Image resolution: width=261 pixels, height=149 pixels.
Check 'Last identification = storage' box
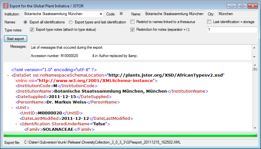tap(209, 22)
